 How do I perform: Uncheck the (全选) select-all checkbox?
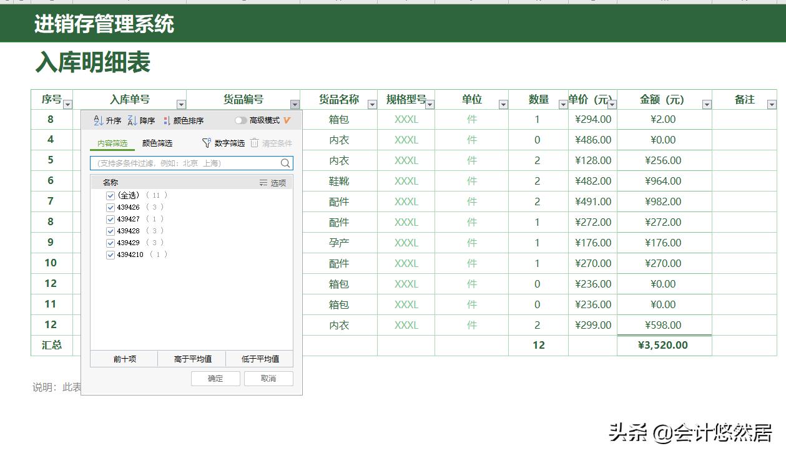(110, 196)
